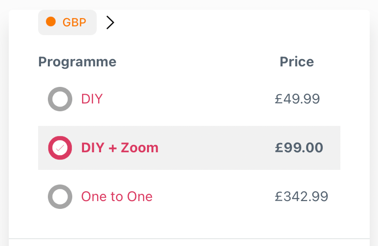Click the GBP text label

click(74, 22)
